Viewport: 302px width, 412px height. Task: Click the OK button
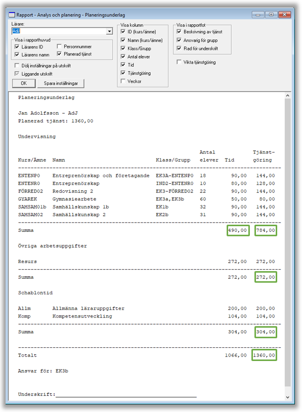[24, 83]
